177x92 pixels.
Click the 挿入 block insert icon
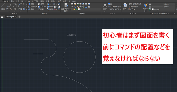[x=125, y=6]
